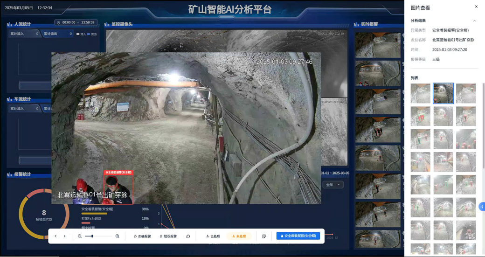Go to next image with right arrow
The width and height of the screenshot is (485, 257).
pyautogui.click(x=64, y=236)
